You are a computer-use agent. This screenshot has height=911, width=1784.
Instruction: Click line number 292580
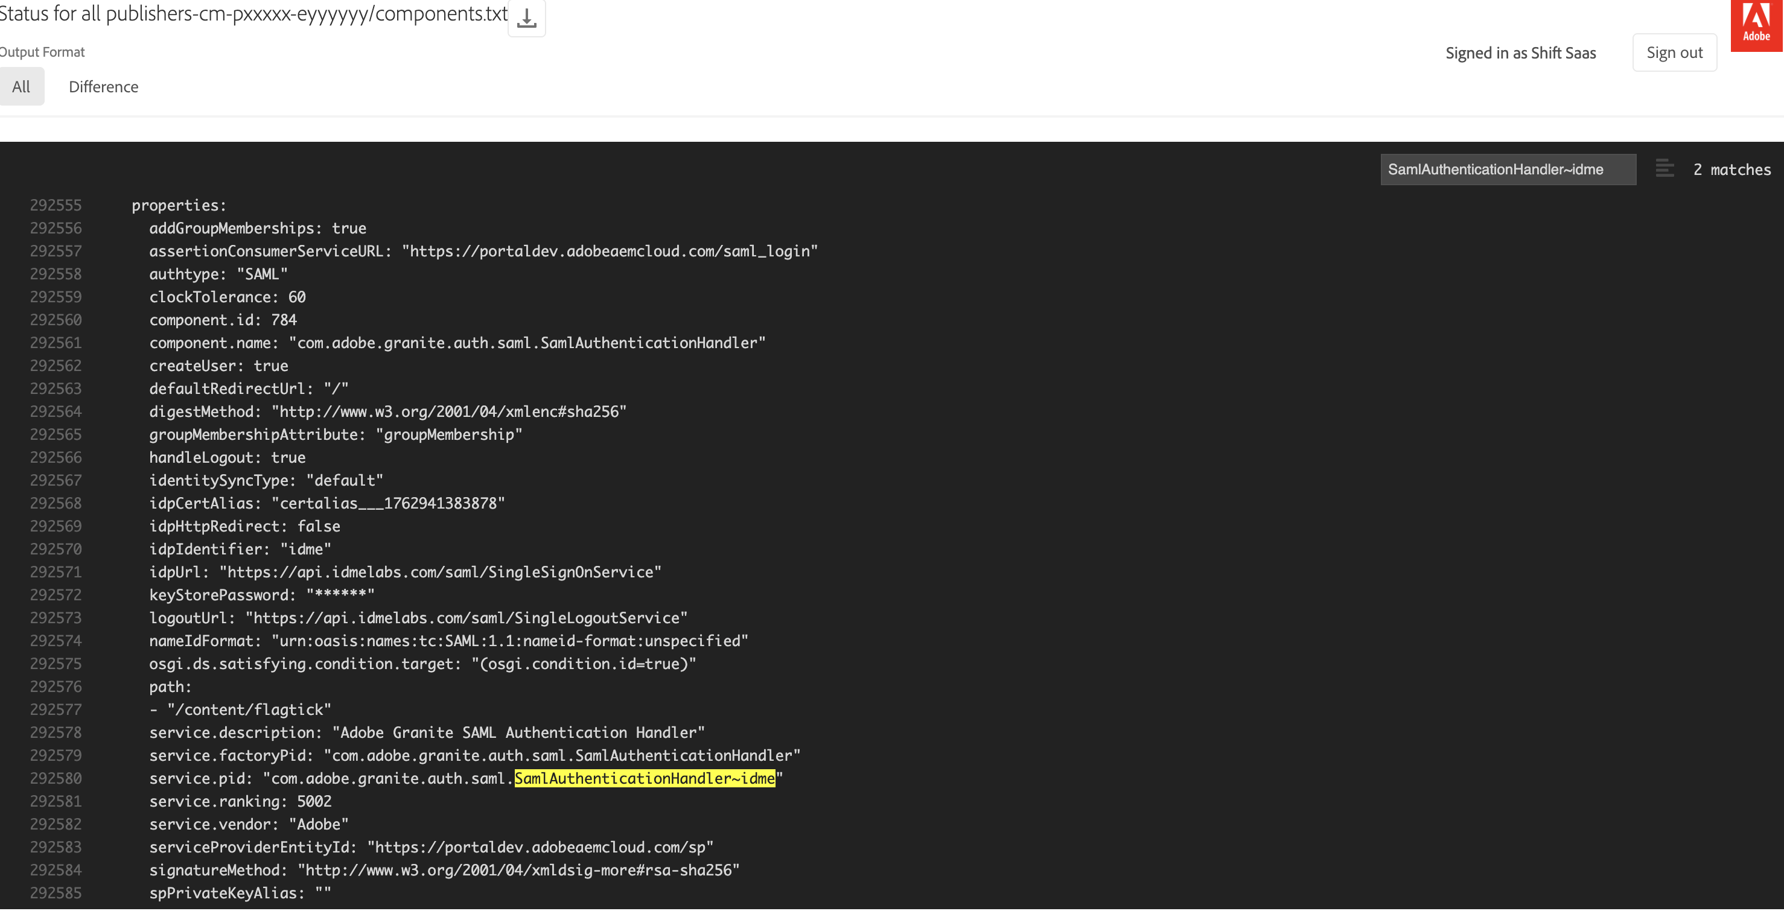[56, 778]
